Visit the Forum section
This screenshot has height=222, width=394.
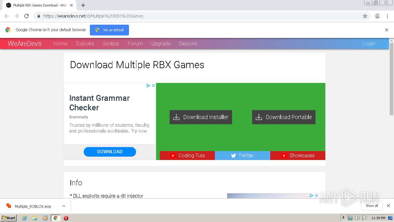point(135,43)
